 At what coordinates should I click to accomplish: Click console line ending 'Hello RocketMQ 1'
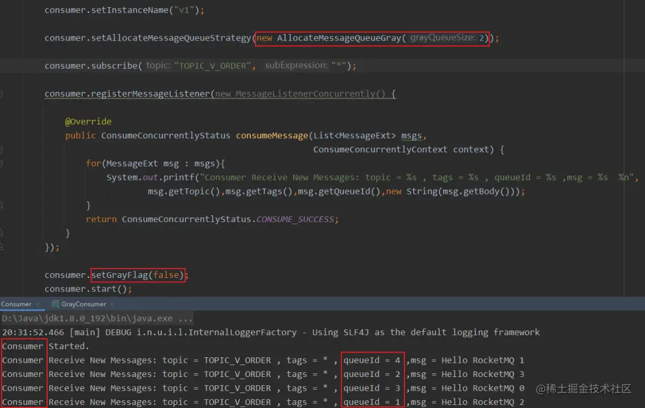[263, 360]
